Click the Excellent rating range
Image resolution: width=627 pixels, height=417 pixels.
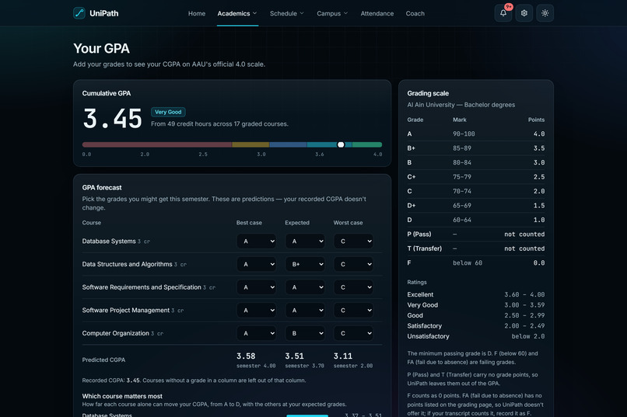(524, 294)
